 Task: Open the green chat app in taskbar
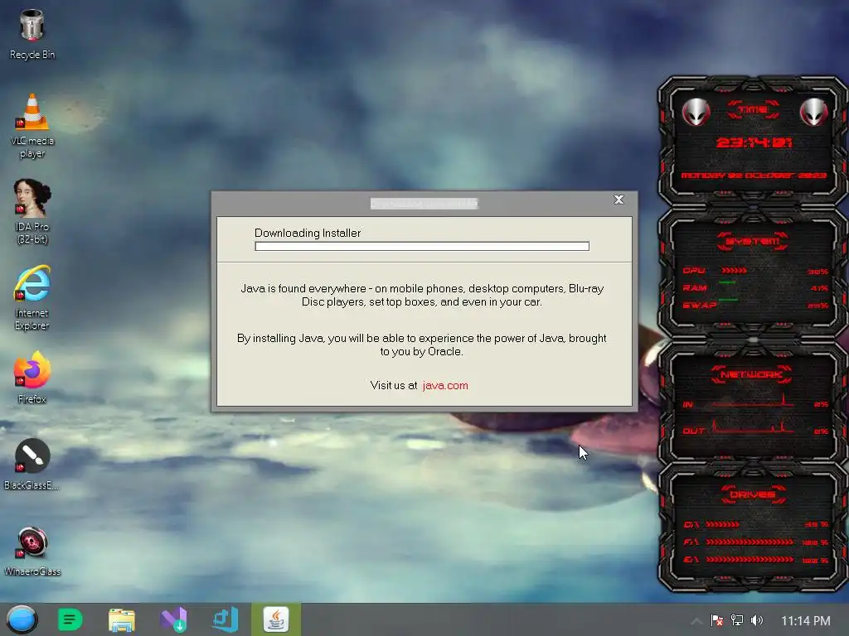click(x=70, y=619)
